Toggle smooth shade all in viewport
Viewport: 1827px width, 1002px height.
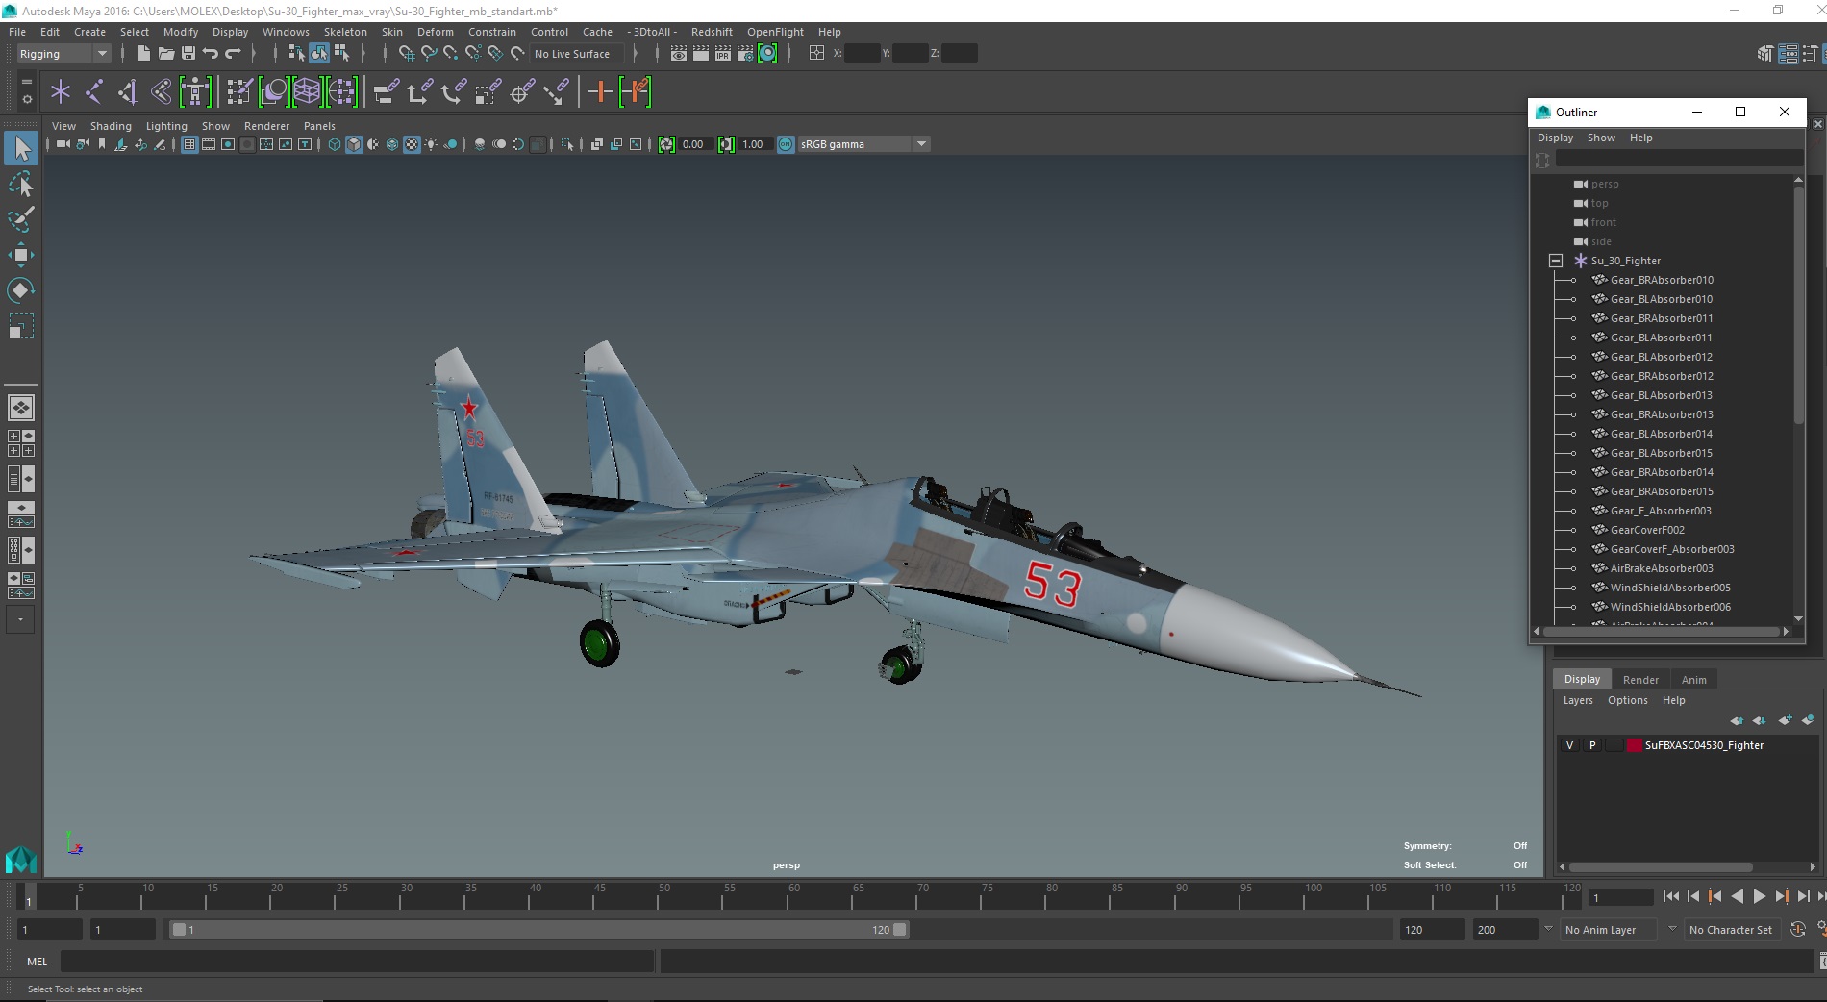pos(354,144)
